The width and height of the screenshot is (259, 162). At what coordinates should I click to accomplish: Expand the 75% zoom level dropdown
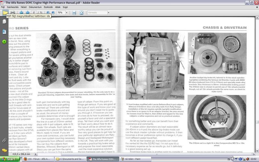[67, 12]
